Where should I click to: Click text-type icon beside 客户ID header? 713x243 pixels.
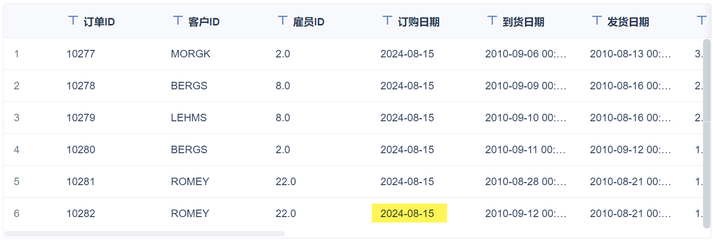click(x=178, y=20)
